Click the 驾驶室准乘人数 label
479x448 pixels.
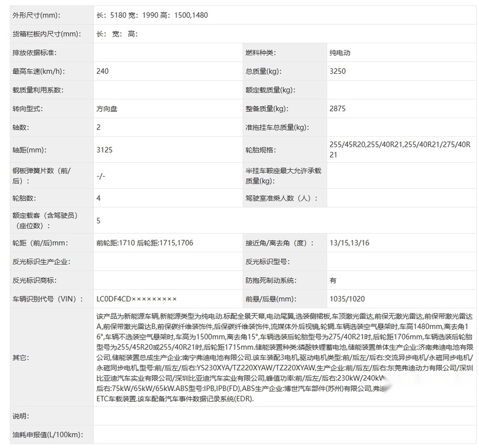point(282,198)
